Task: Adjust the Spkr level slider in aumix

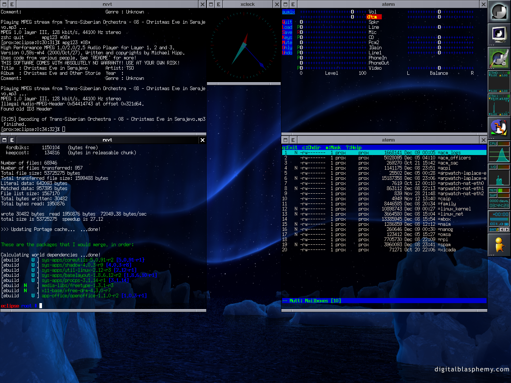Action: click(x=333, y=22)
